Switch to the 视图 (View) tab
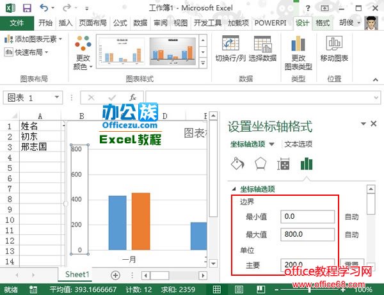 click(180, 23)
